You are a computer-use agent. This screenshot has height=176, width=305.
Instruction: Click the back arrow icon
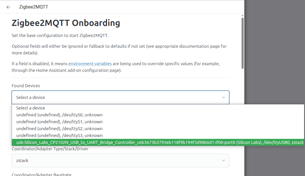point(8,7)
